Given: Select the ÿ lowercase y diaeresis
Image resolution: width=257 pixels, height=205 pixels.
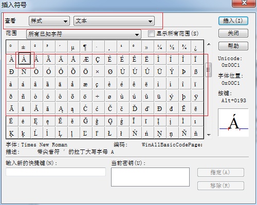Looking at the screenshot, I should (197, 96).
